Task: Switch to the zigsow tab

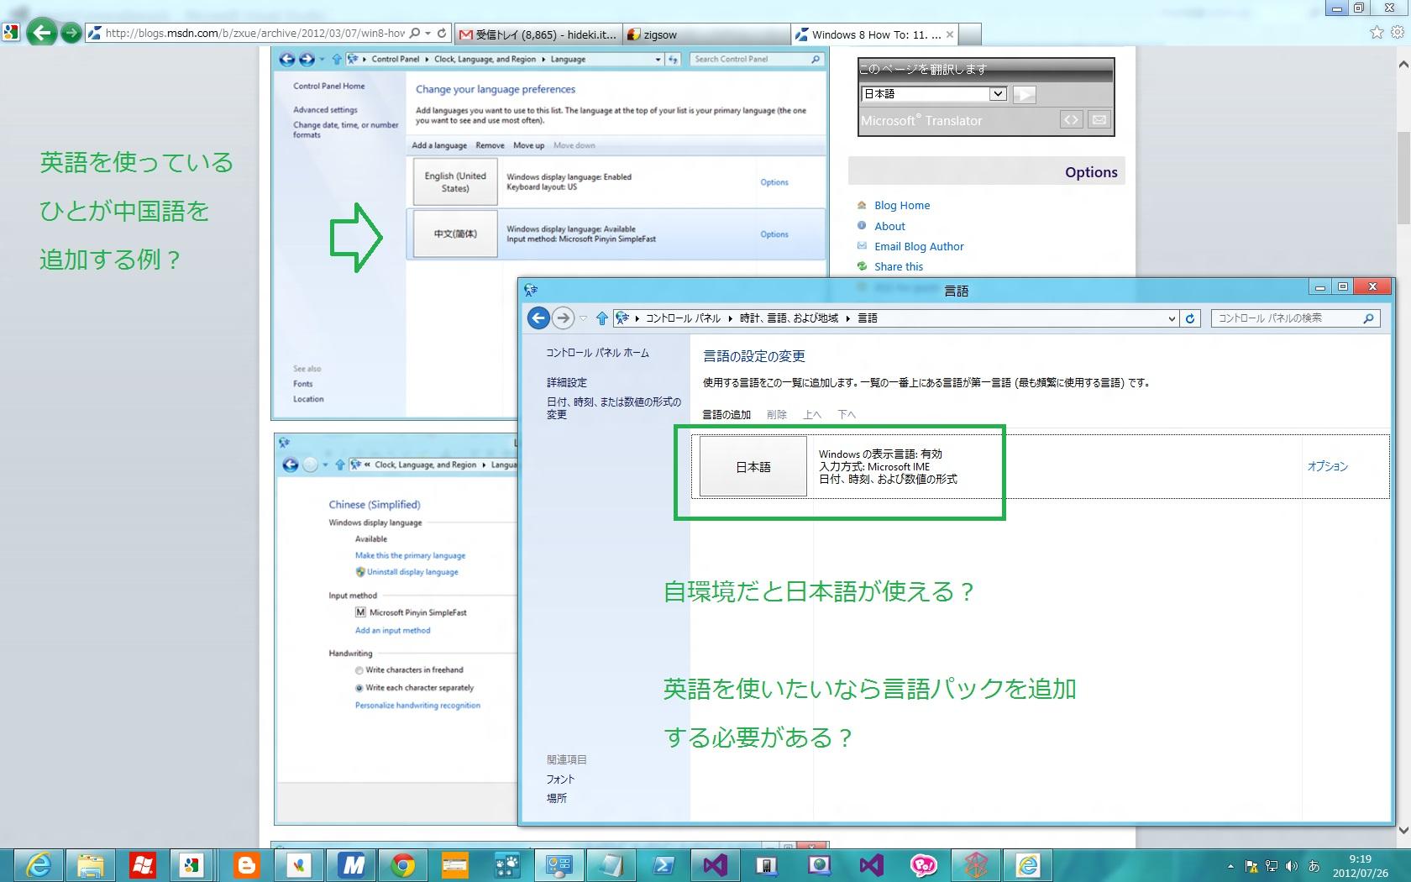Action: pyautogui.click(x=706, y=34)
